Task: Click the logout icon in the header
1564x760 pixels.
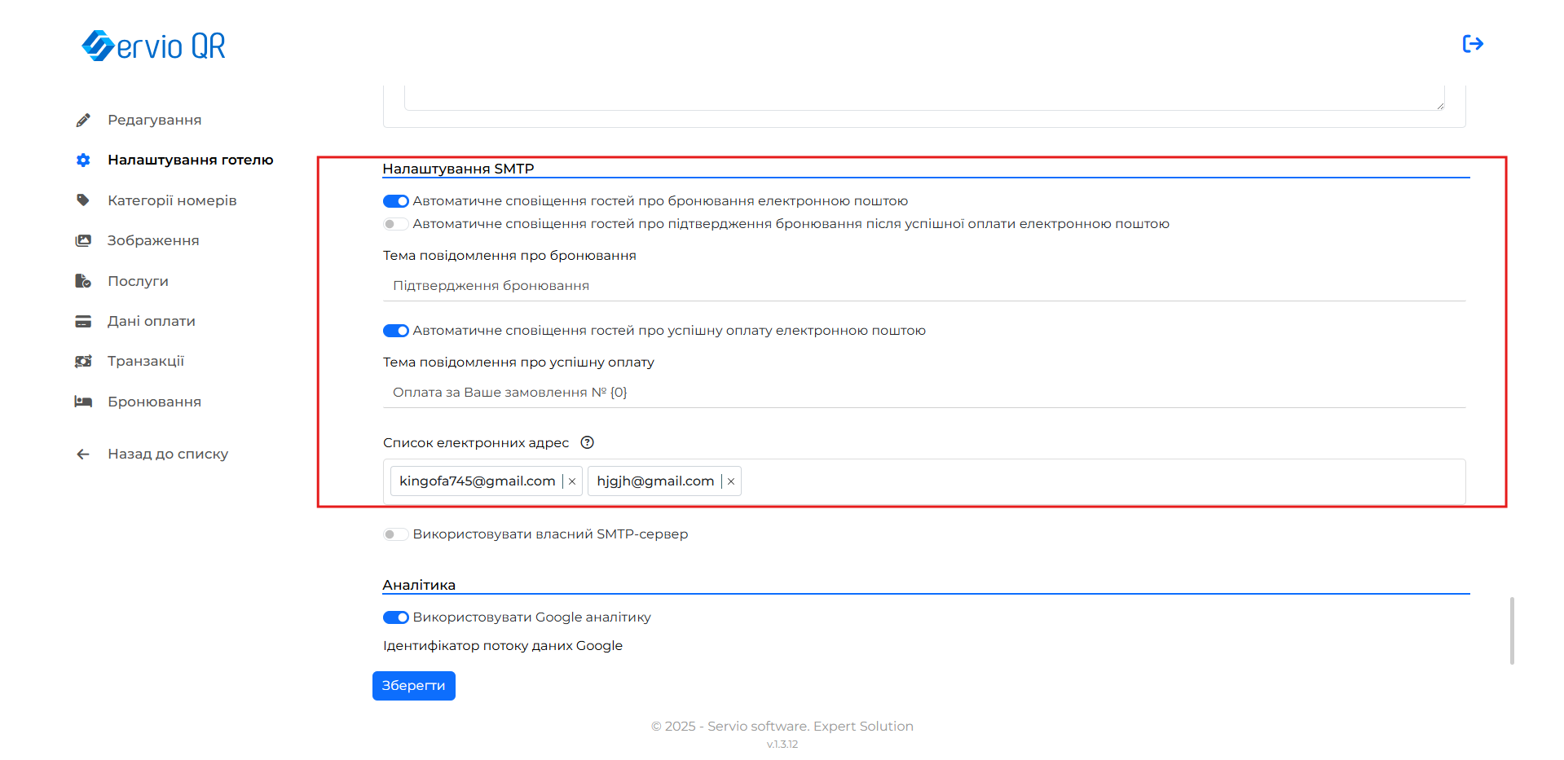Action: click(x=1472, y=44)
